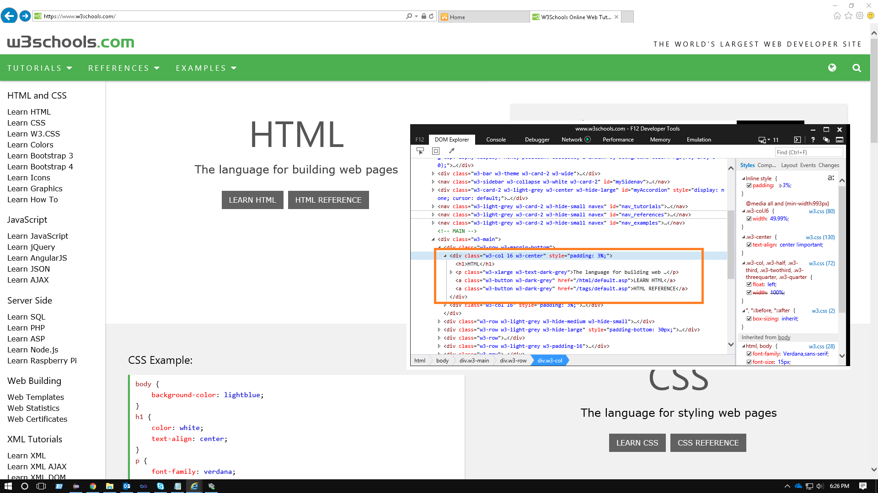
Task: Open File Explorer from the taskbar
Action: click(110, 486)
